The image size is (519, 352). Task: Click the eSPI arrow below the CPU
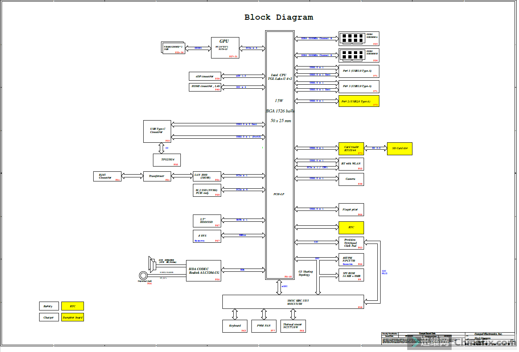pos(279,287)
